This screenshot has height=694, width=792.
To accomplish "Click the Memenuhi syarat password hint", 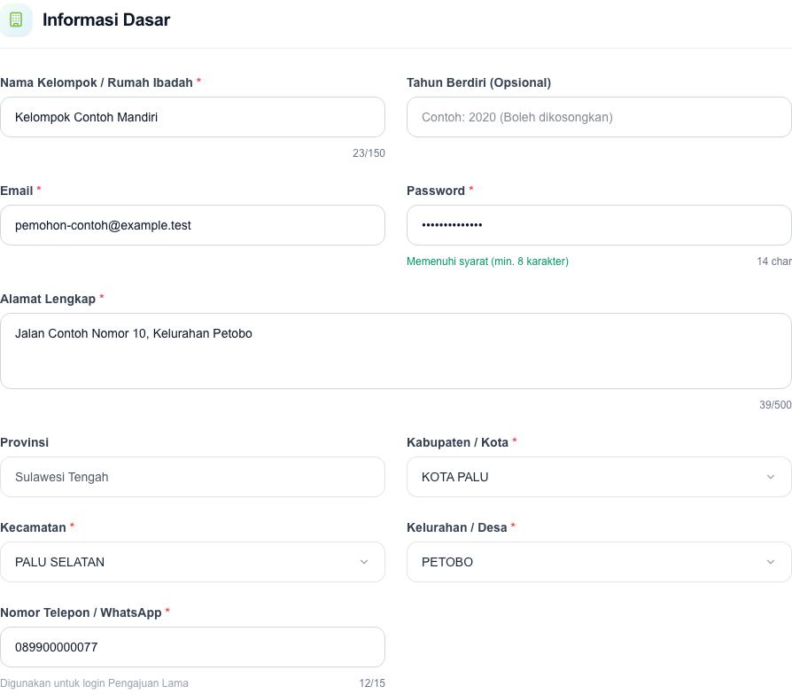I will [x=487, y=261].
